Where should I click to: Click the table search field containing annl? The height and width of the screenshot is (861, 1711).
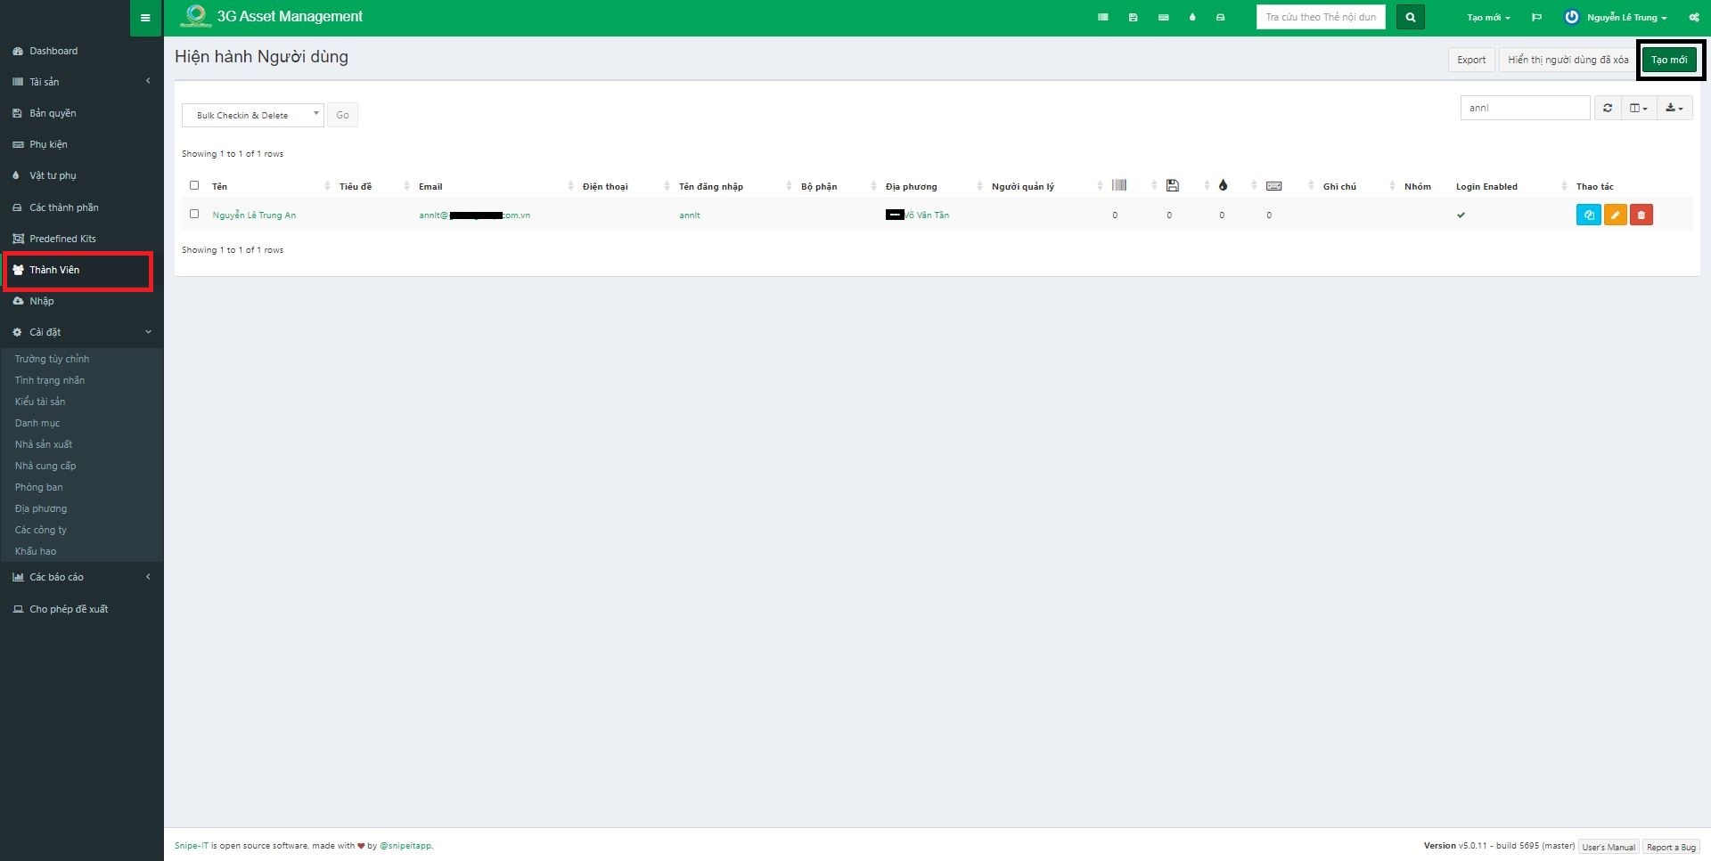(1524, 108)
